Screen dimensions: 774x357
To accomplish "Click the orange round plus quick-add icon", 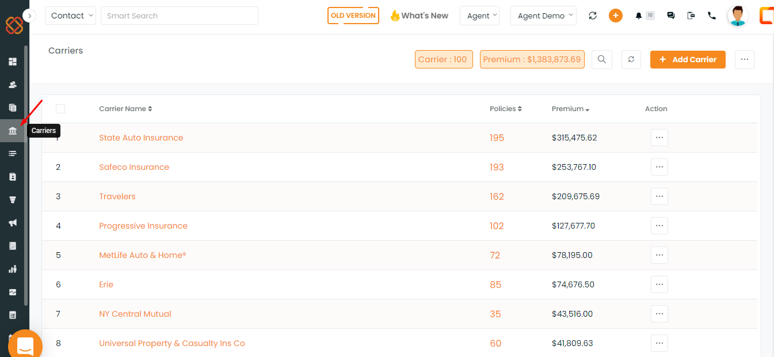I will 616,16.
